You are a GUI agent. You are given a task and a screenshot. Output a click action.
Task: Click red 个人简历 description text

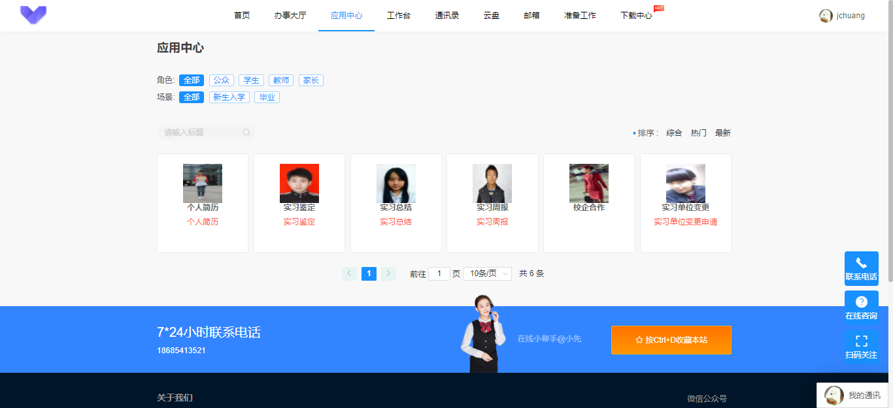(x=203, y=222)
